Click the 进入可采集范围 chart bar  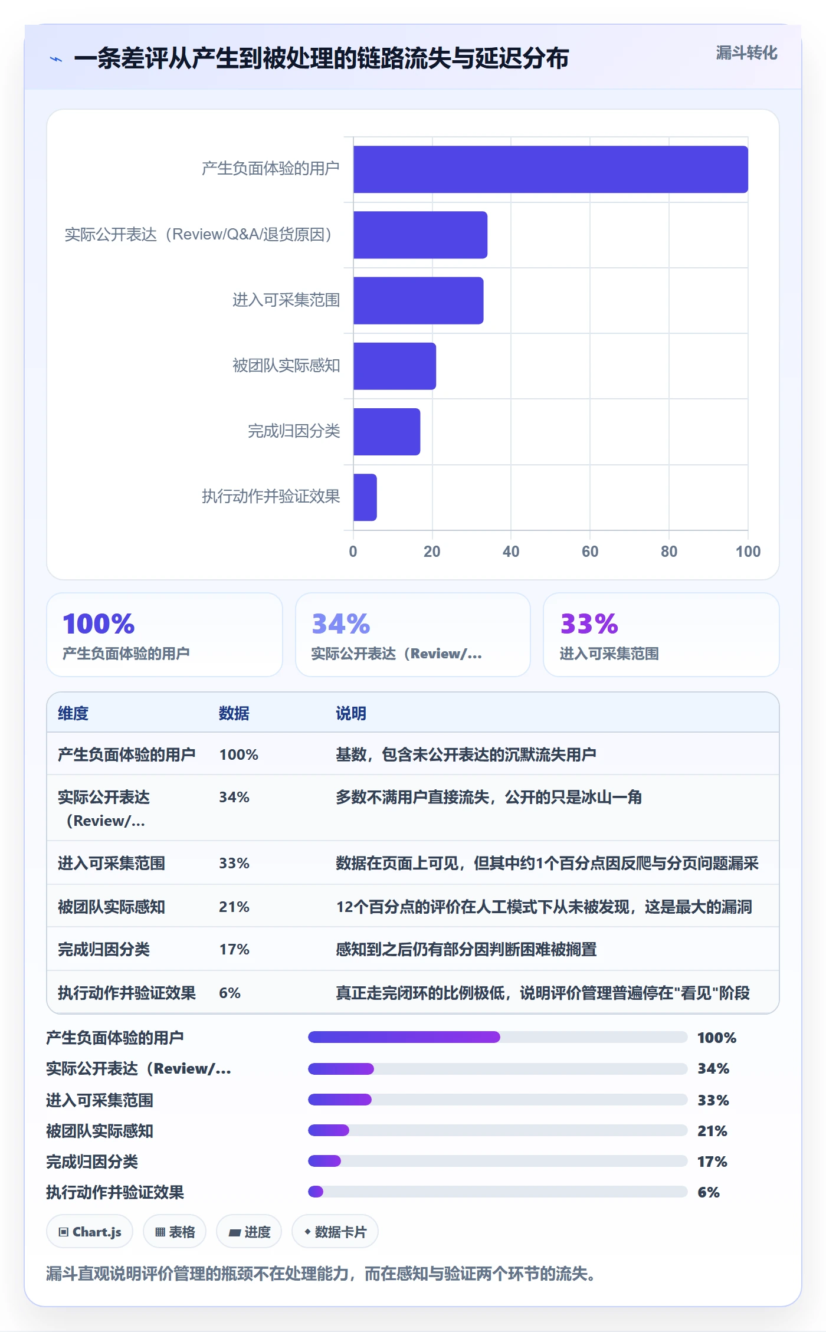click(x=418, y=300)
